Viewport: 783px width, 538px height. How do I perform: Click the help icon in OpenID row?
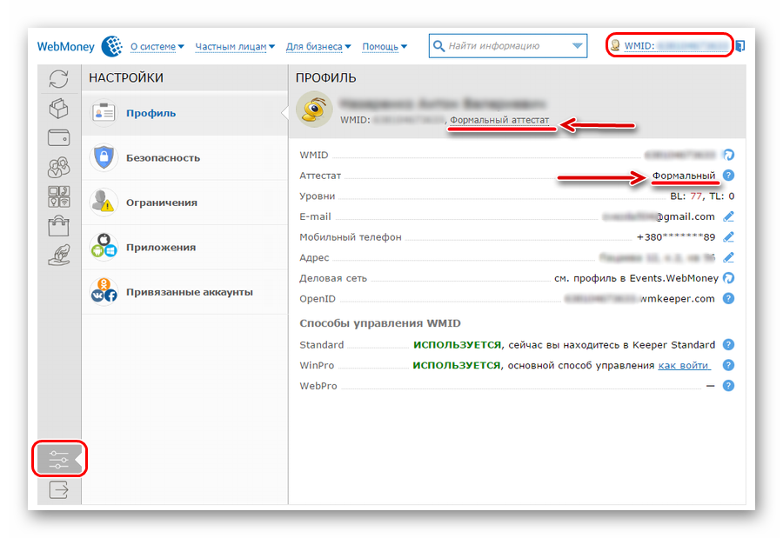point(728,298)
